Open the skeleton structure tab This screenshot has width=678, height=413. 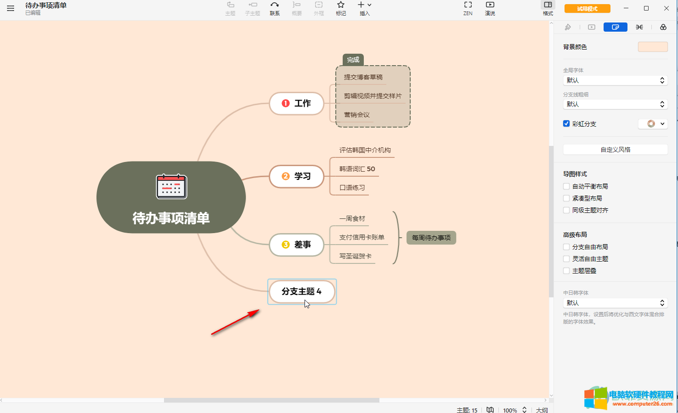[x=639, y=27]
